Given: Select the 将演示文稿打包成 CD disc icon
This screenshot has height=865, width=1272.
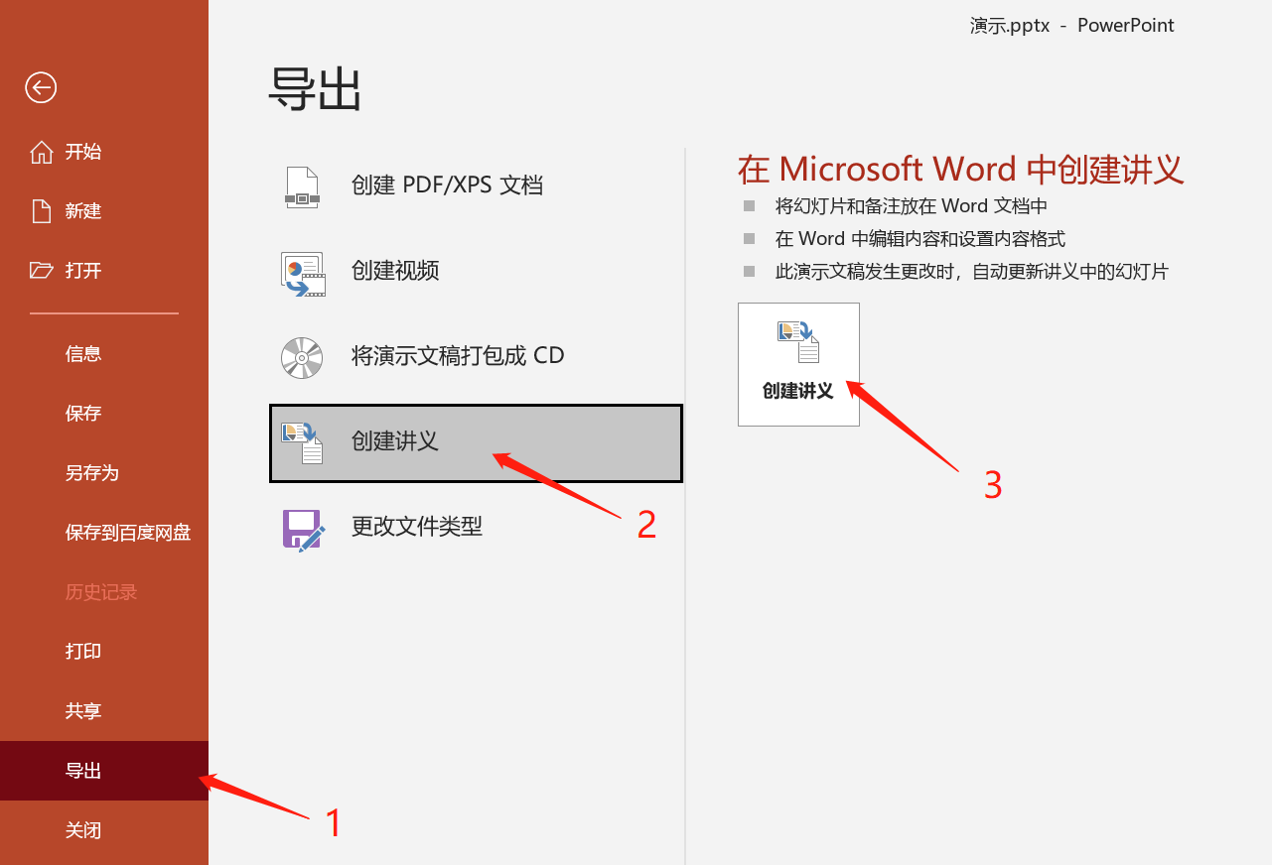Looking at the screenshot, I should (x=303, y=356).
